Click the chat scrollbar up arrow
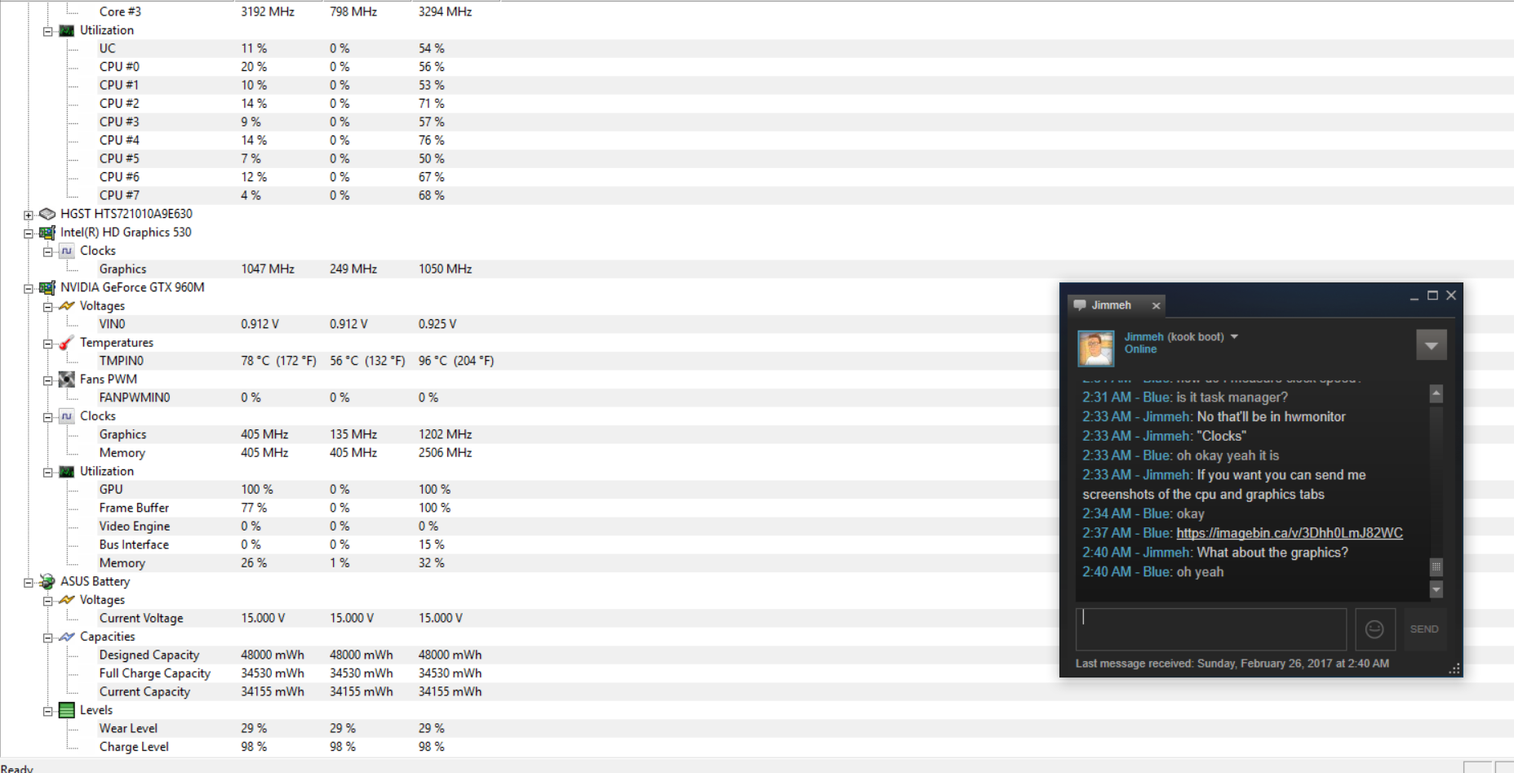Viewport: 1514px width, 773px height. click(x=1436, y=393)
